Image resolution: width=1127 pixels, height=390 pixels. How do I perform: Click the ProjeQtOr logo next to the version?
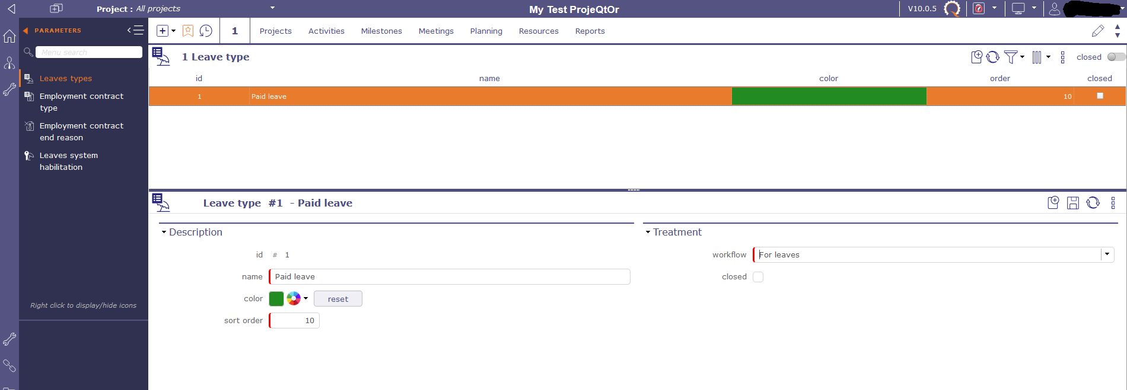(x=952, y=9)
